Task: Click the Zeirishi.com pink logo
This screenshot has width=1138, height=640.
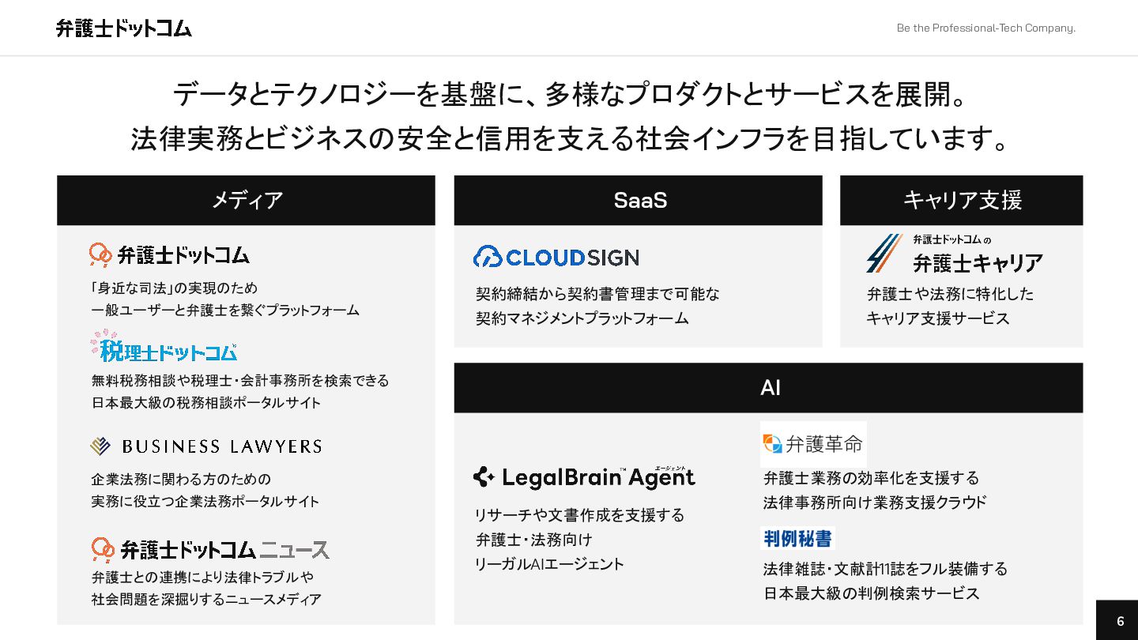Action: click(164, 348)
